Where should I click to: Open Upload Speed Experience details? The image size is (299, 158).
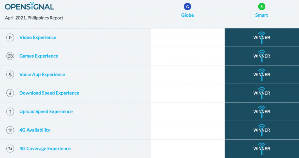click(x=46, y=112)
